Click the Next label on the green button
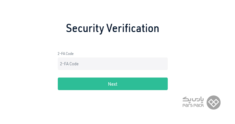235x124 pixels. [113, 84]
